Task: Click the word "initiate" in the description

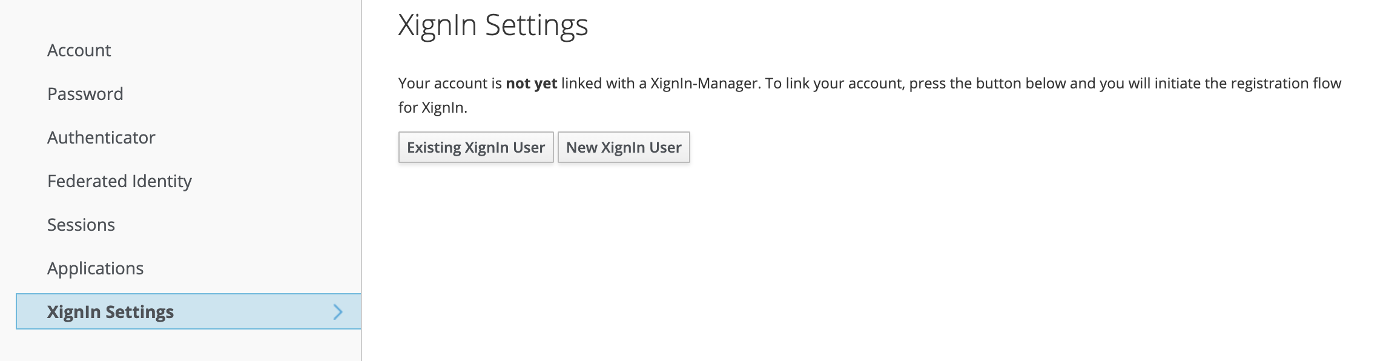Action: click(1178, 84)
